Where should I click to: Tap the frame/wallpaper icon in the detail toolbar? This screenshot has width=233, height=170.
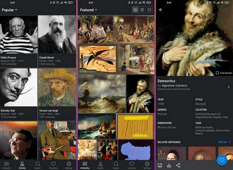pos(160,165)
